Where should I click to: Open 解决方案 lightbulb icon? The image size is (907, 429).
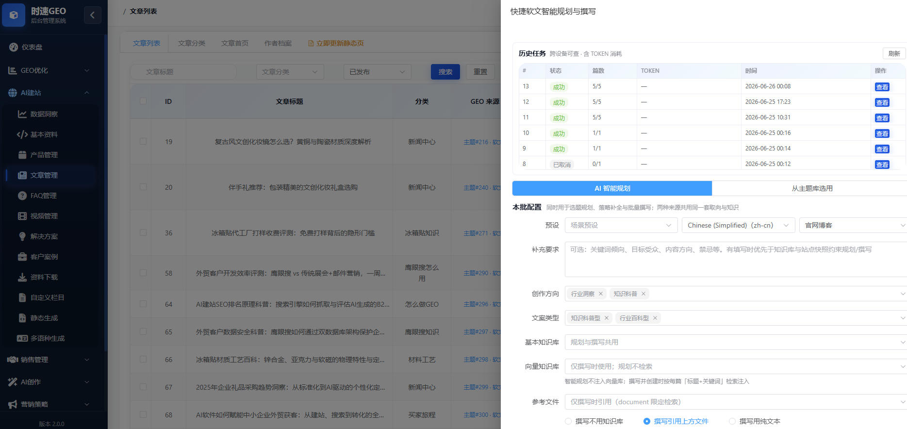point(22,236)
